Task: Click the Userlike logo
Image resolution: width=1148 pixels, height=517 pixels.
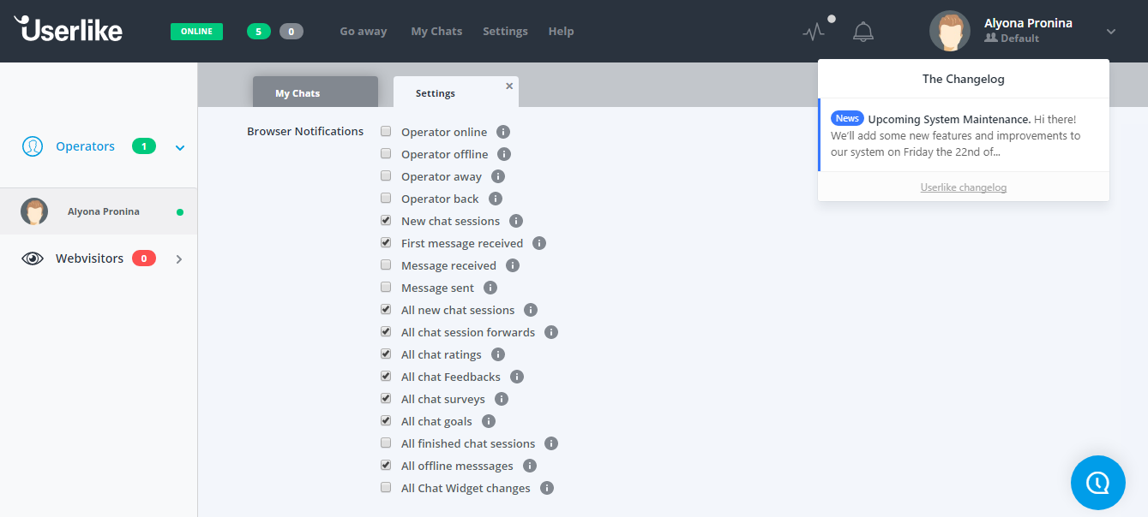Action: 69,29
